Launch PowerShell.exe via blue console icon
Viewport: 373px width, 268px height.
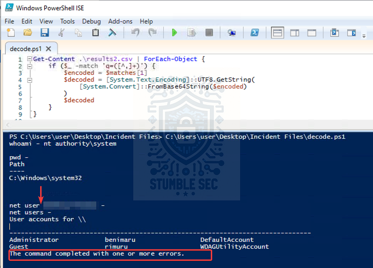tap(255, 32)
